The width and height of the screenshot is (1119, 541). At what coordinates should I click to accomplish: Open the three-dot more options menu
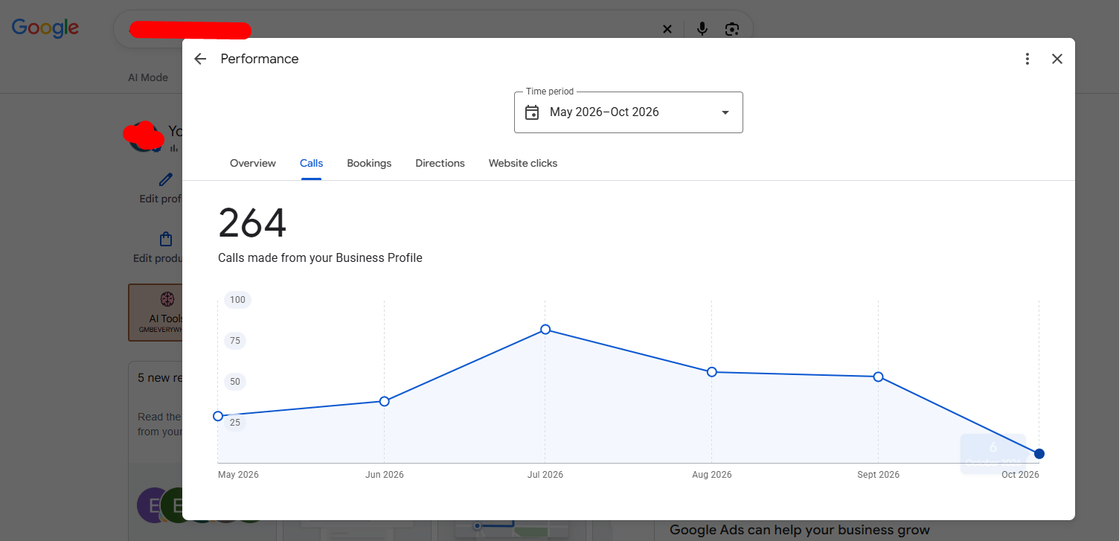(1027, 59)
